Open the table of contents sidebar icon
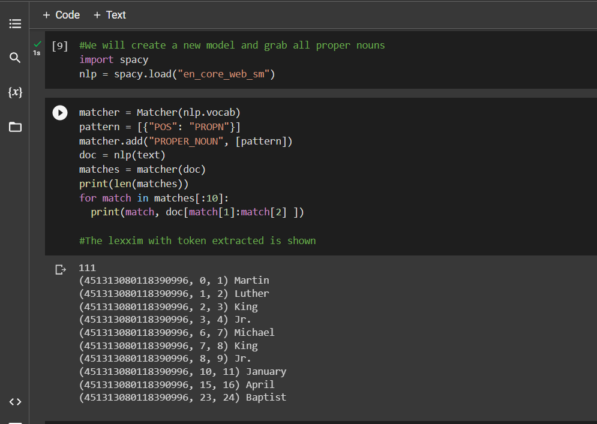 click(x=15, y=24)
